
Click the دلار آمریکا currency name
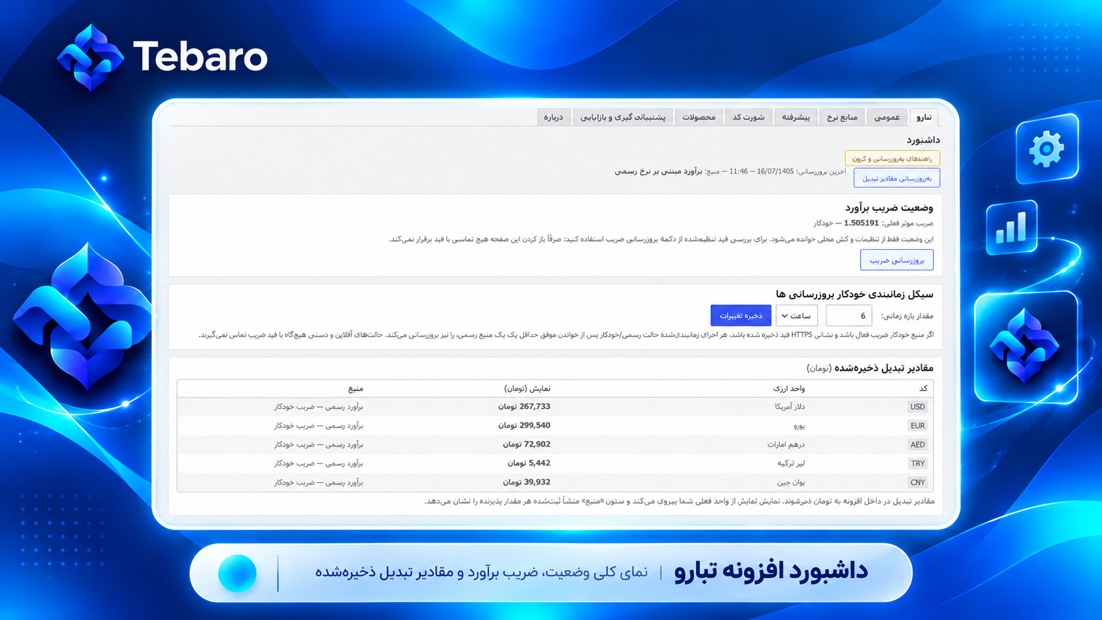click(x=790, y=407)
